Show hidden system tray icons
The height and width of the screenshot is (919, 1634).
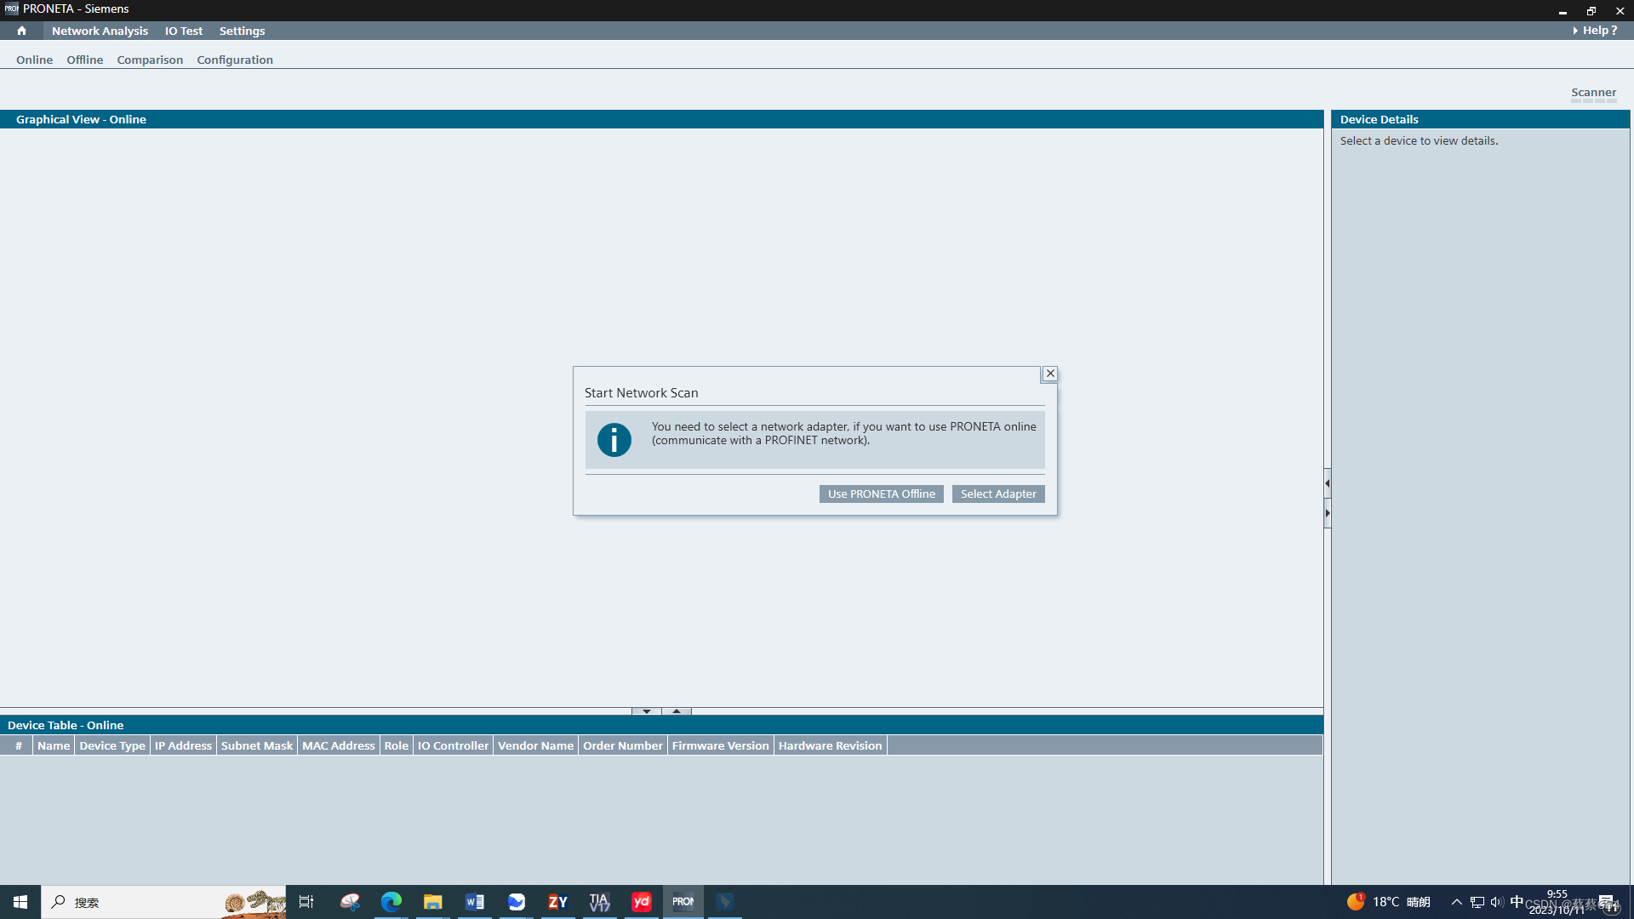coord(1456,902)
